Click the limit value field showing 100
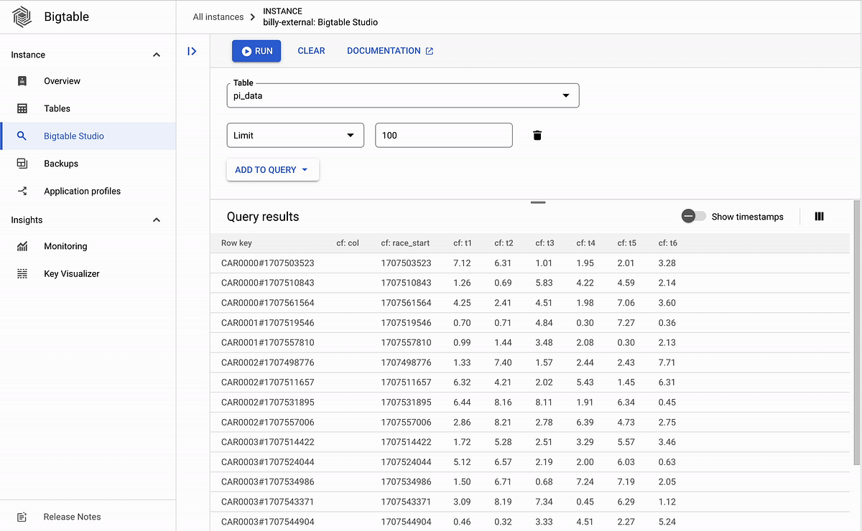This screenshot has width=862, height=531. tap(443, 135)
